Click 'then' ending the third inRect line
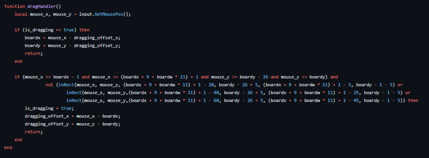This screenshot has width=429, height=158. (x=413, y=100)
